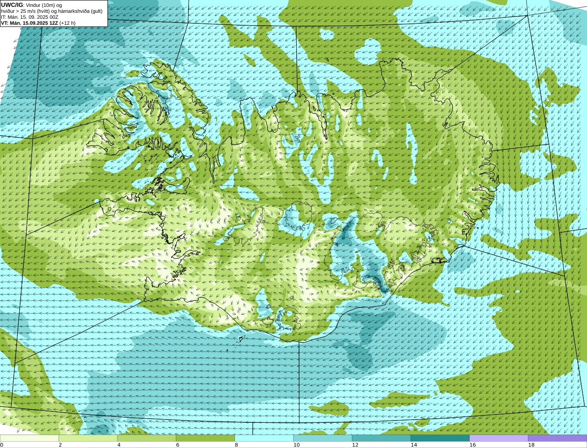Select the purple legend swatch above 18 m/s
587x448 pixels.
click(558, 438)
